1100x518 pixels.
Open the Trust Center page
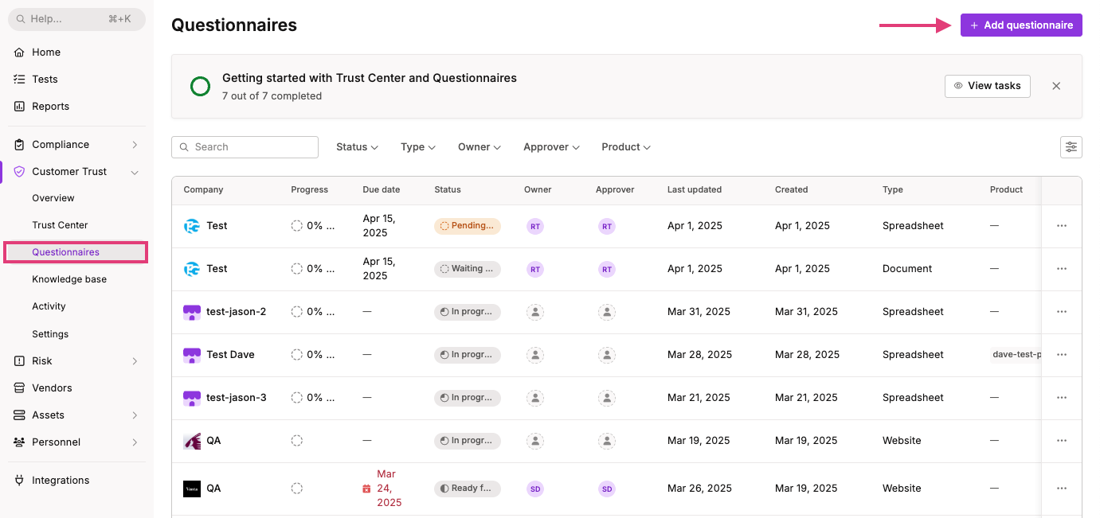60,225
